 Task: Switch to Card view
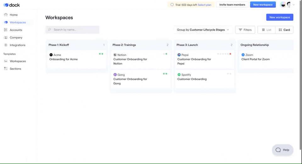coord(284,30)
